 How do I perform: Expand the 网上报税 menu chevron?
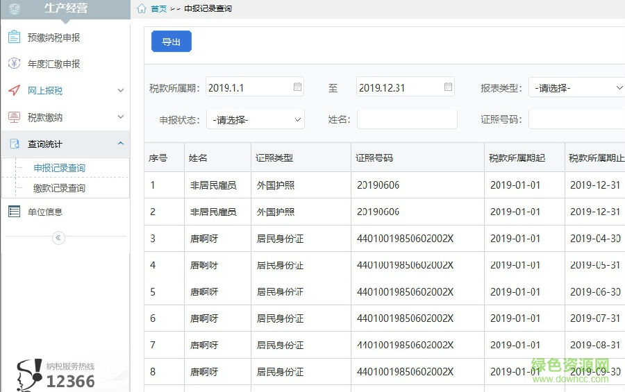121,91
